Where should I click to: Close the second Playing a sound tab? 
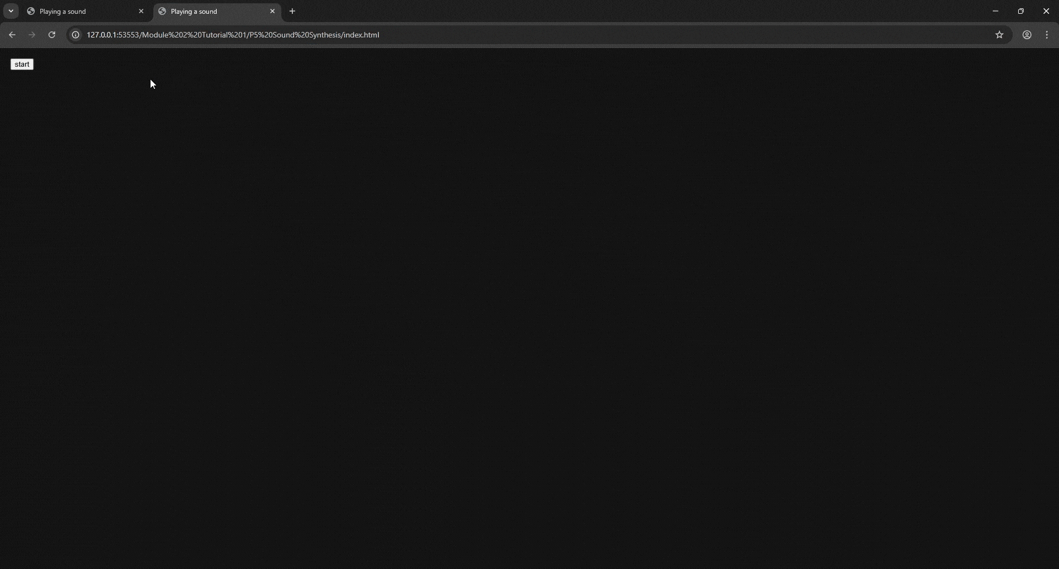click(x=272, y=11)
